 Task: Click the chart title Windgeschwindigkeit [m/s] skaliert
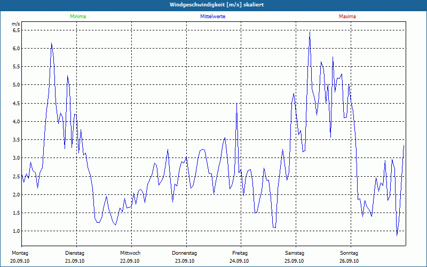pos(217,5)
